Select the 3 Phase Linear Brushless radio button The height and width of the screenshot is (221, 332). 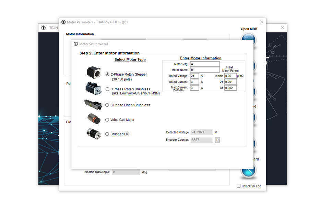(x=108, y=105)
